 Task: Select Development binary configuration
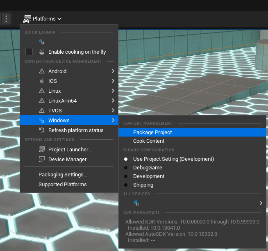pyautogui.click(x=192, y=176)
